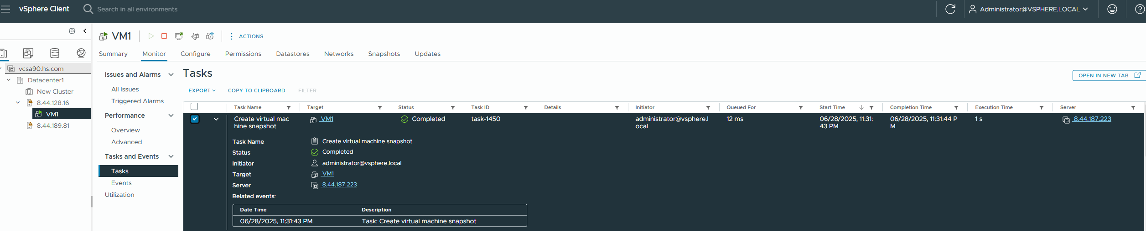
Task: Open the Permissions tab
Action: (243, 54)
